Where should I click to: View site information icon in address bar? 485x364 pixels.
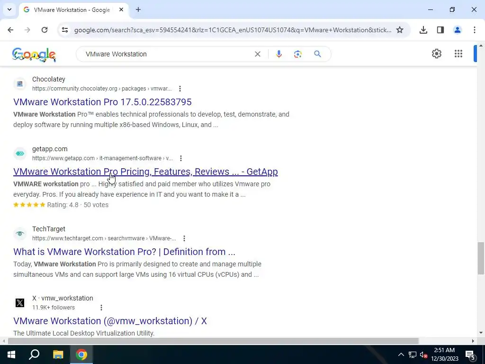(x=64, y=30)
